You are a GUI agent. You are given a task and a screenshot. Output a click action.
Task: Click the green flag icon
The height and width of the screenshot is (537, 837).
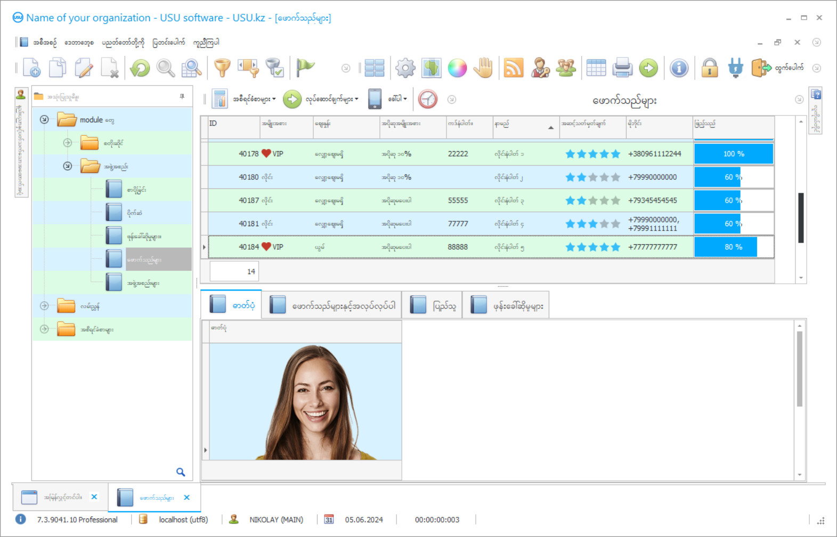pos(305,68)
